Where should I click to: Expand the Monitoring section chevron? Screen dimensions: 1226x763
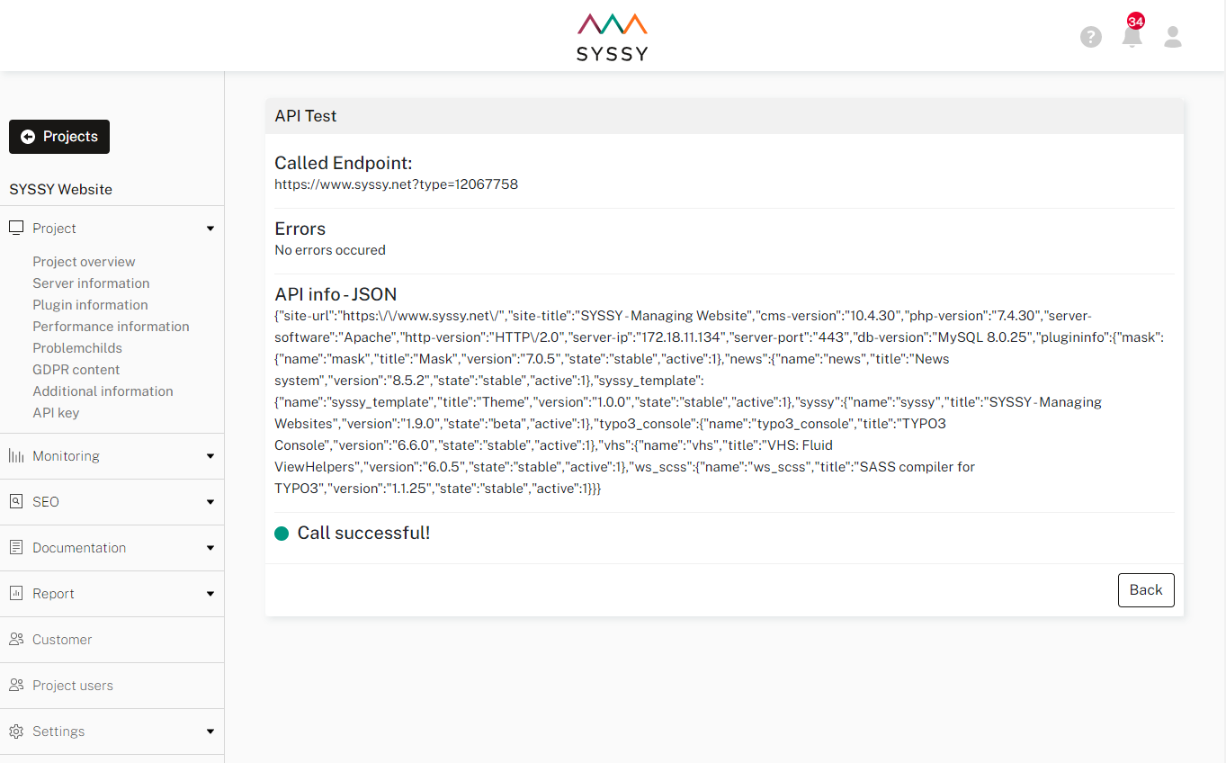[x=210, y=455]
